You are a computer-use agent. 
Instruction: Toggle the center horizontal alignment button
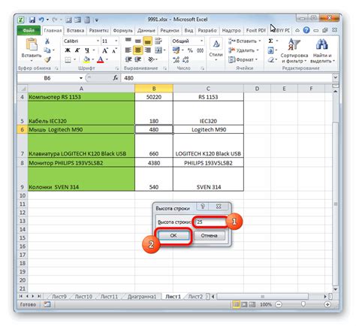click(x=137, y=50)
